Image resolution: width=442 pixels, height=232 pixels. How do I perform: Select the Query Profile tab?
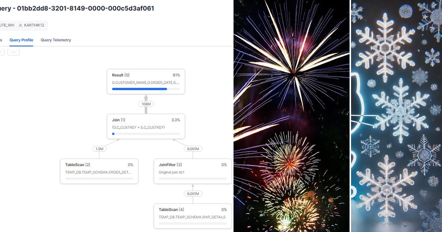pyautogui.click(x=21, y=40)
